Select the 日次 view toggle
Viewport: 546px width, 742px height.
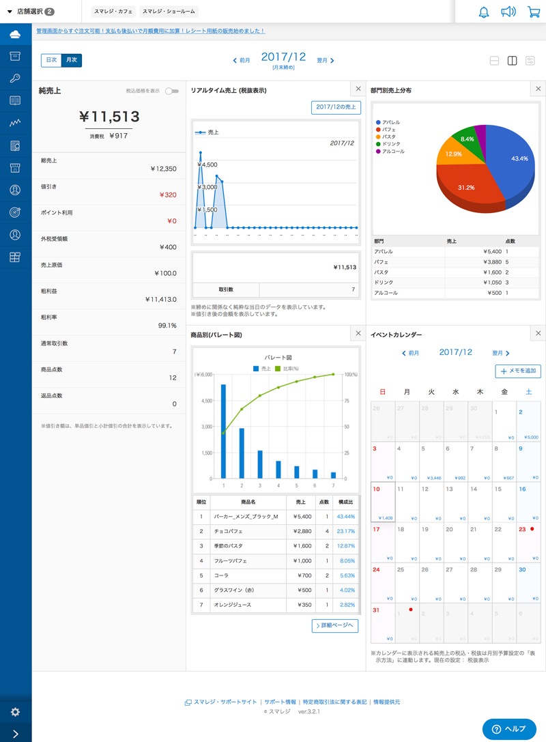(x=51, y=60)
